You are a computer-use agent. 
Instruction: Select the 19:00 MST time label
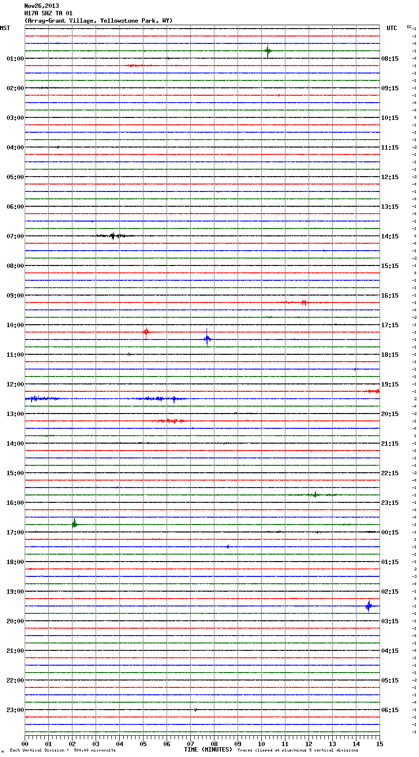pyautogui.click(x=15, y=592)
